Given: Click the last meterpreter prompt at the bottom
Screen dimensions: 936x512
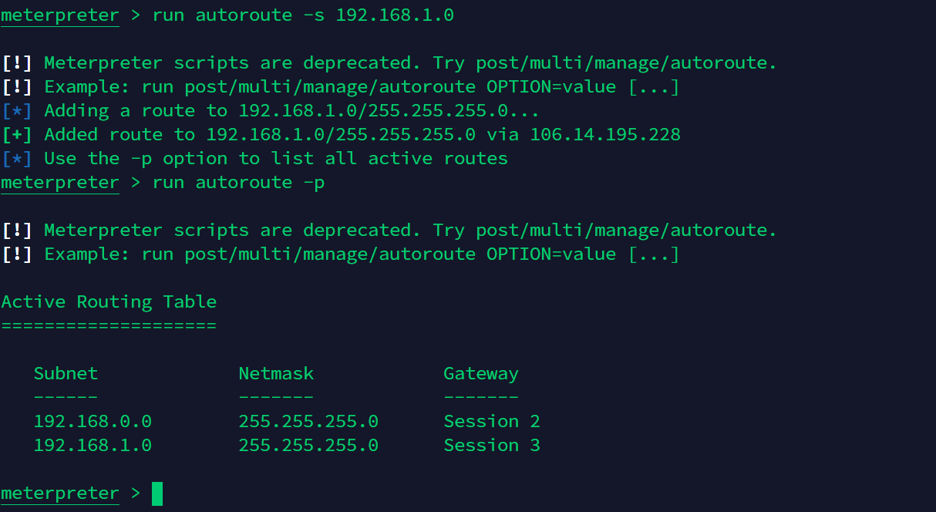Looking at the screenshot, I should pyautogui.click(x=60, y=493).
